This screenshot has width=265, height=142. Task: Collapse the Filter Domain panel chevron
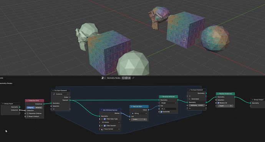click(102, 126)
